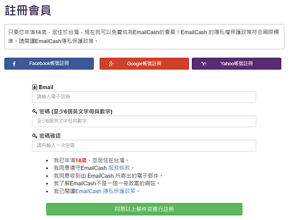290x220 pixels.
Task: Open the EmailCash 隱私保護政策 link in list
Action: pyautogui.click(x=105, y=191)
